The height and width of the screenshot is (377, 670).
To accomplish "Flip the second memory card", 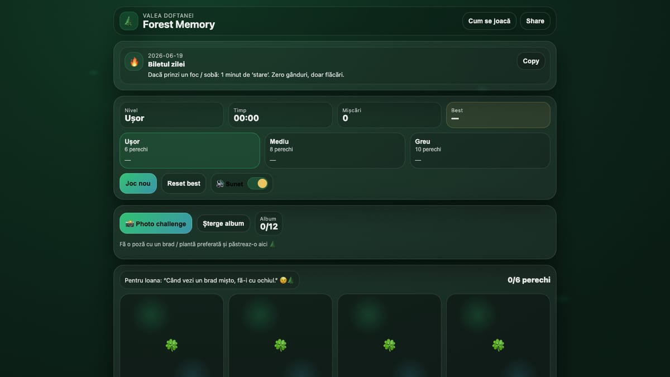I will pyautogui.click(x=280, y=336).
